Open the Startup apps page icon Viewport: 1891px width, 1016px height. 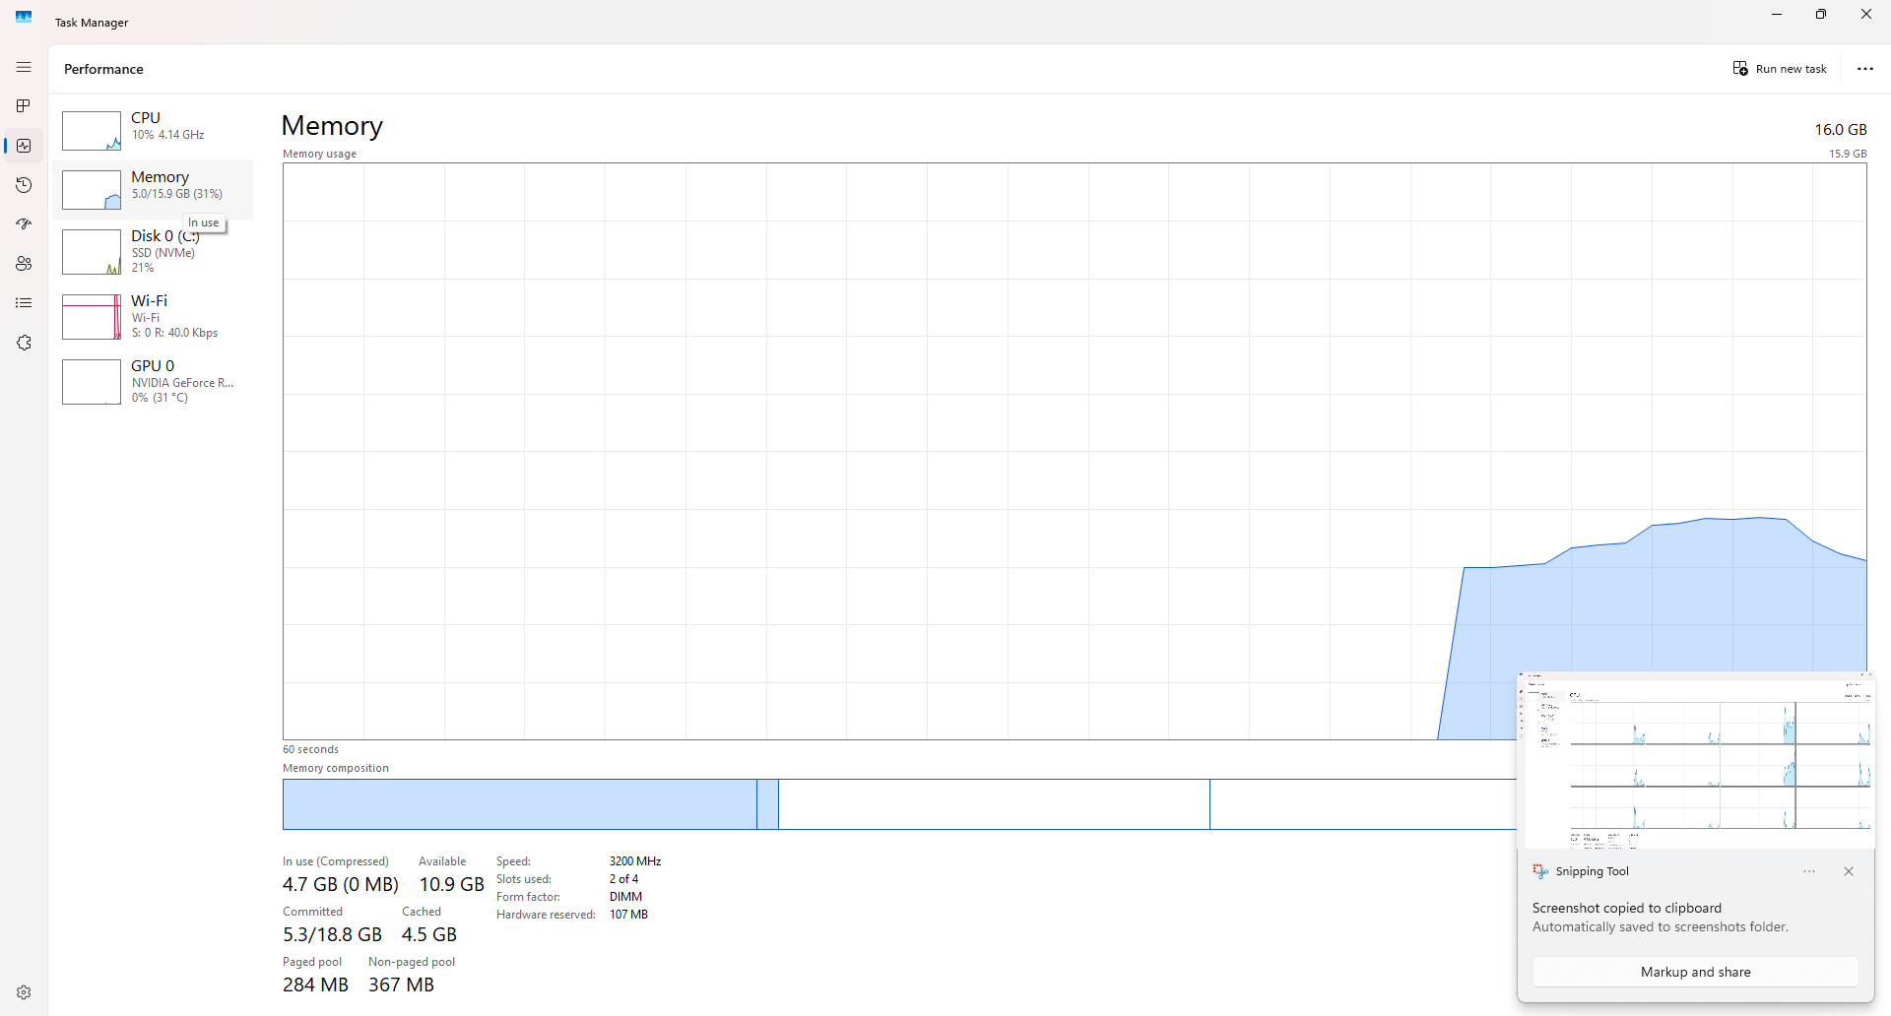point(24,224)
